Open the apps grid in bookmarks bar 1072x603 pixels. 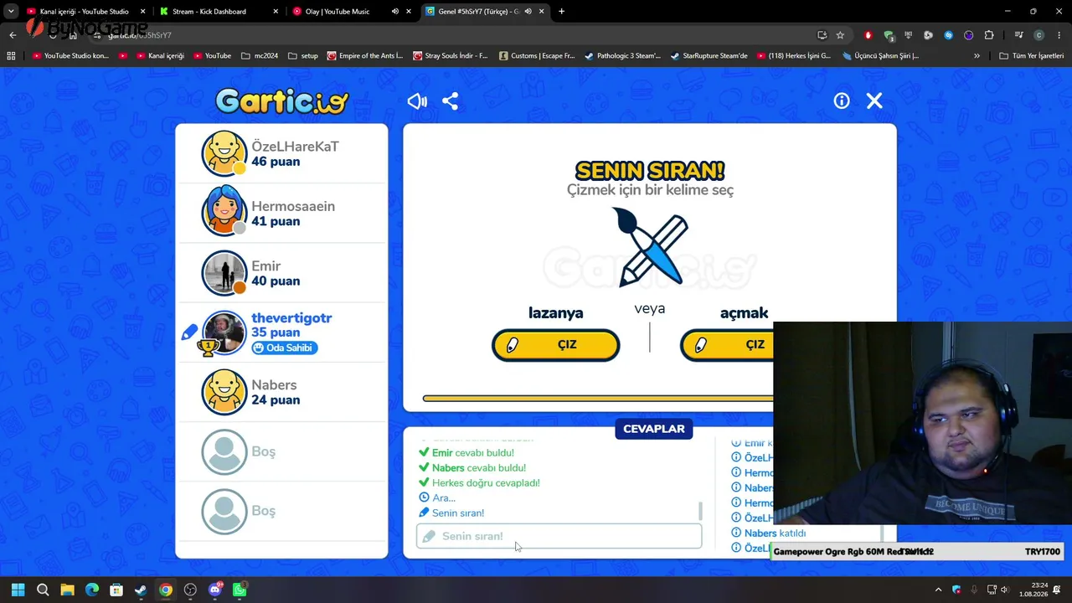coord(11,56)
